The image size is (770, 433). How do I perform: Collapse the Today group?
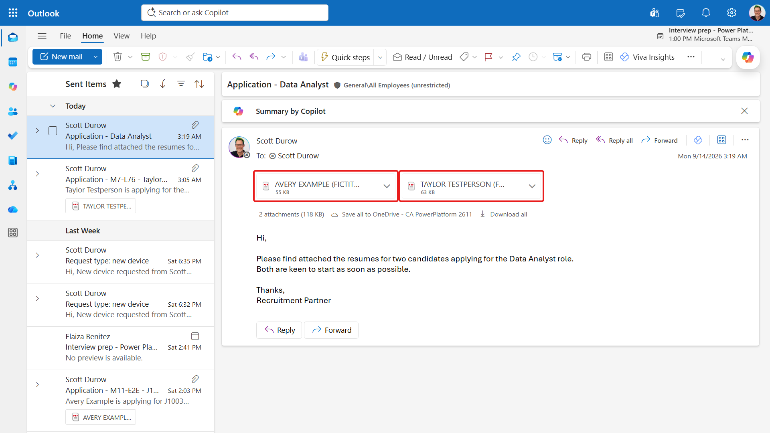[x=53, y=106]
